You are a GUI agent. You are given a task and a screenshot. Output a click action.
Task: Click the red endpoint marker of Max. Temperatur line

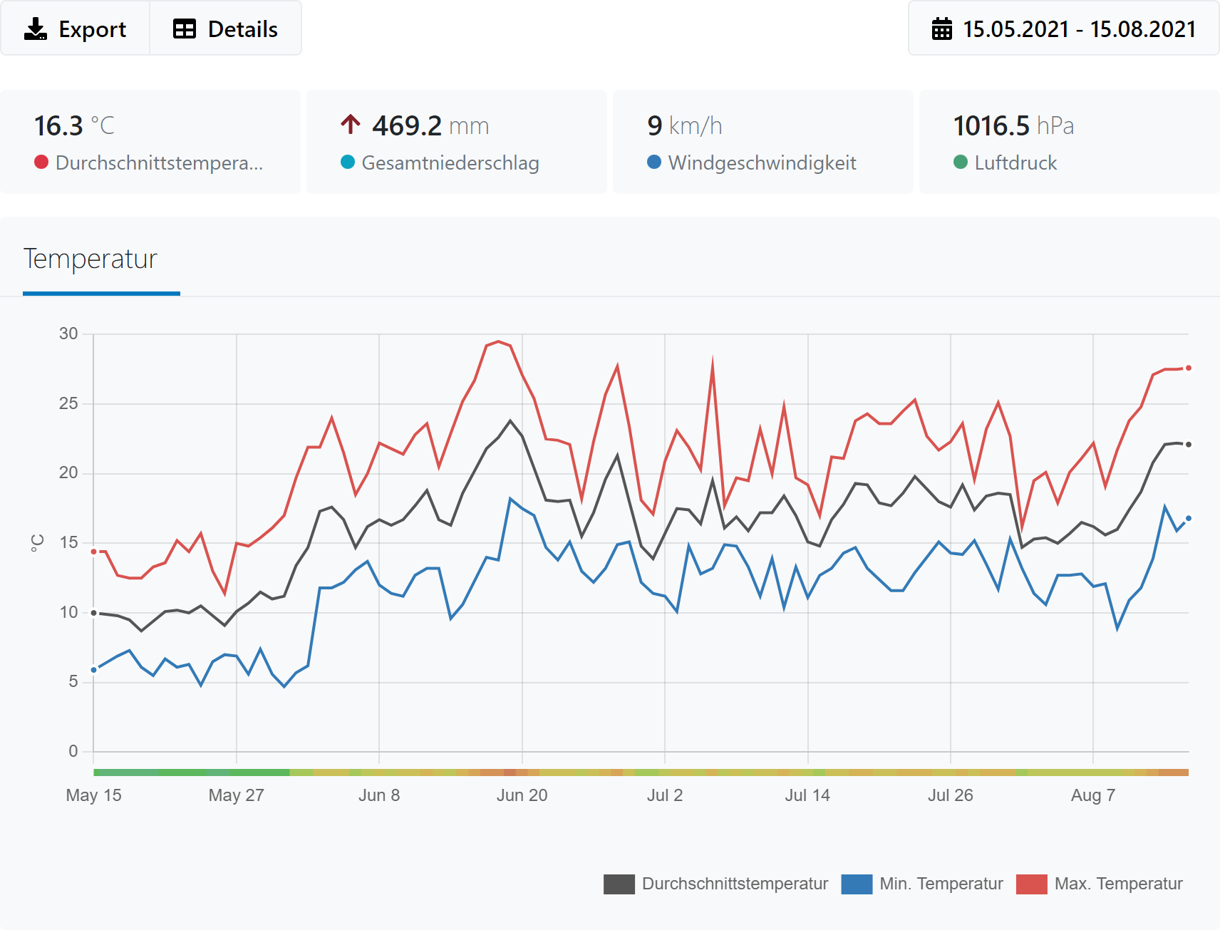point(1189,368)
